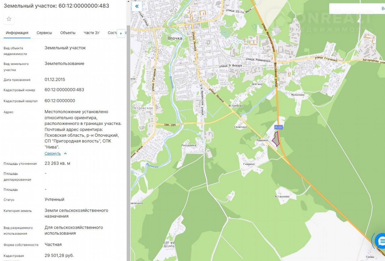This screenshot has width=385, height=261.
Task: Click the Петровское label on the map
Action: pos(143,108)
